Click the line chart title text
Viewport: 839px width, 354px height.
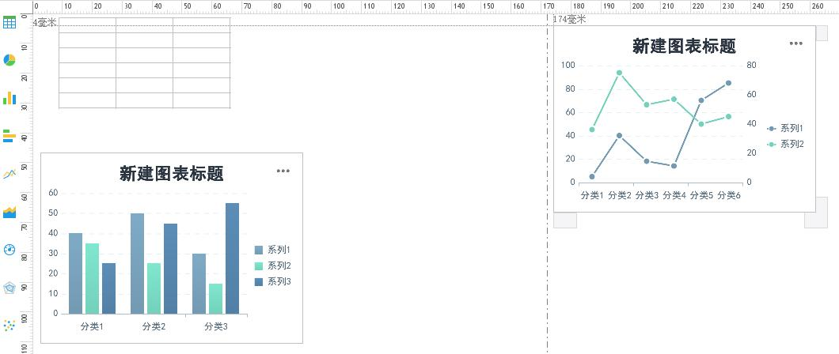click(684, 46)
